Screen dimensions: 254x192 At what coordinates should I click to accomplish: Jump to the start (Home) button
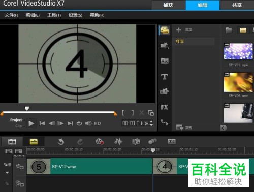[x=42, y=123]
